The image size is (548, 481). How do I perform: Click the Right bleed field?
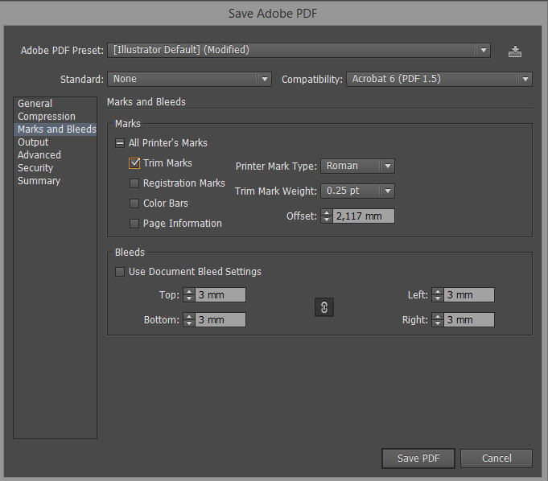pyautogui.click(x=469, y=320)
